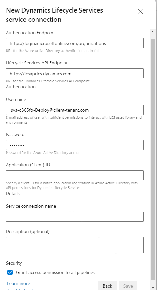Image resolution: width=157 pixels, height=290 pixels.
Task: Click the Back button
Action: point(107,286)
